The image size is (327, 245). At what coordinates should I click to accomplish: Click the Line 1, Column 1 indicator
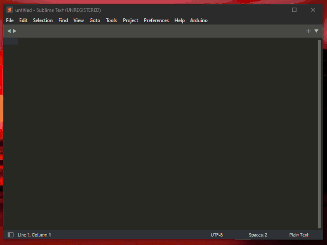(x=34, y=235)
